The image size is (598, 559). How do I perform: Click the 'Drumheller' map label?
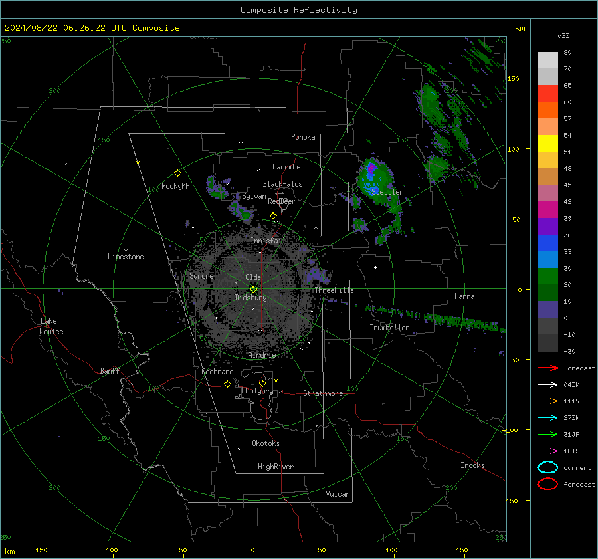tap(389, 328)
